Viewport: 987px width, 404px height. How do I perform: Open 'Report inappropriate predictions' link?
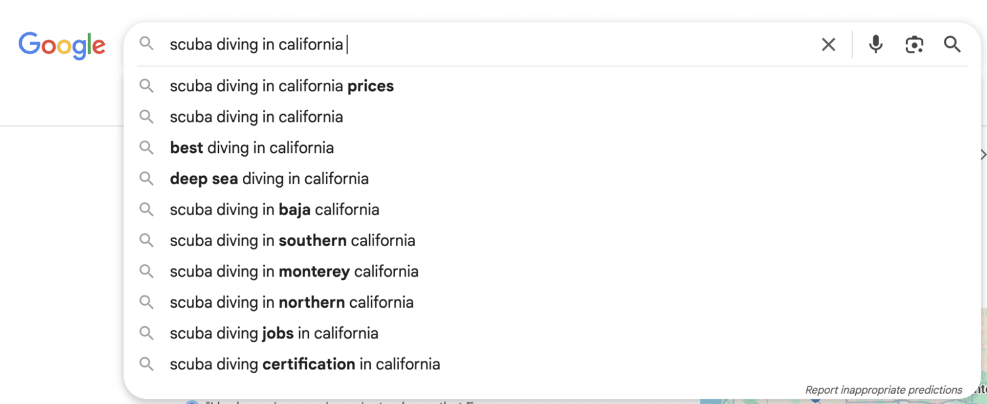click(884, 390)
